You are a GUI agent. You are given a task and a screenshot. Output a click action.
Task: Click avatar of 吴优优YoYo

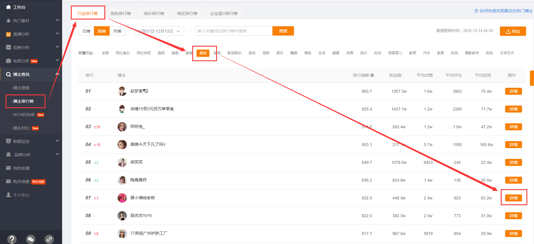click(x=122, y=216)
